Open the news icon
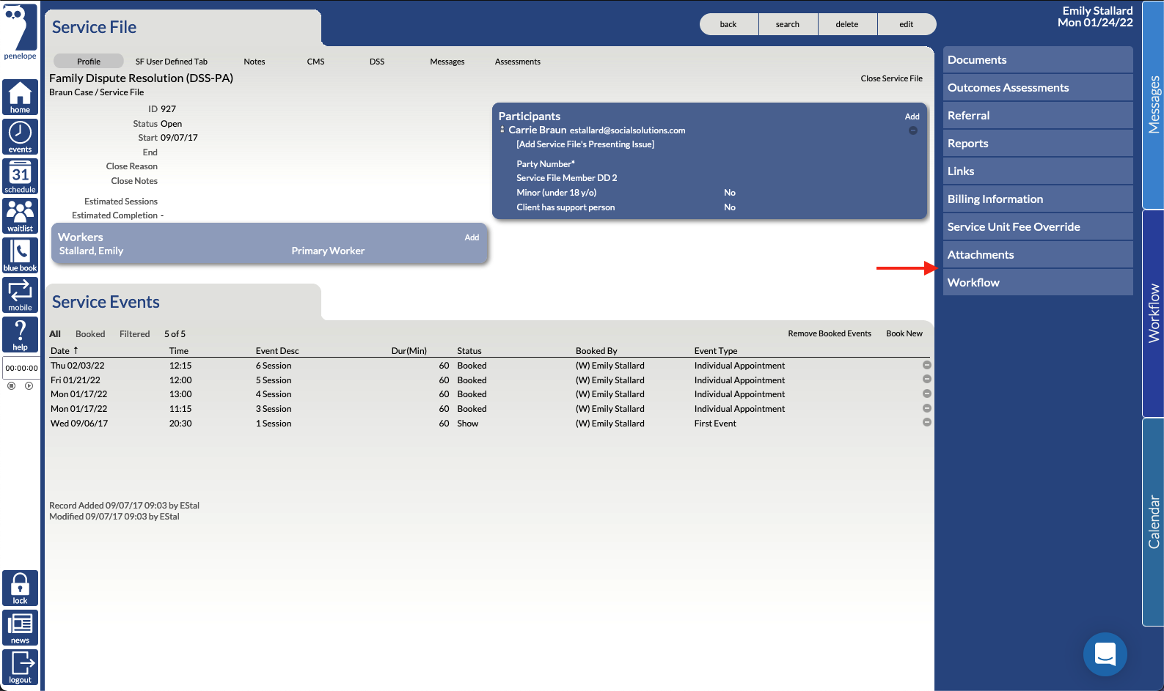 (20, 628)
